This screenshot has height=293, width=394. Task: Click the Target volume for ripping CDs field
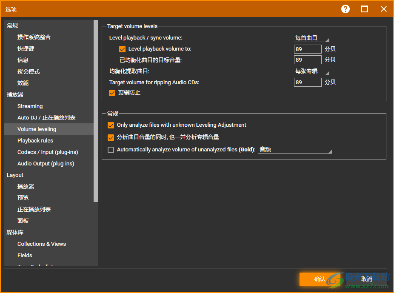pos(308,82)
